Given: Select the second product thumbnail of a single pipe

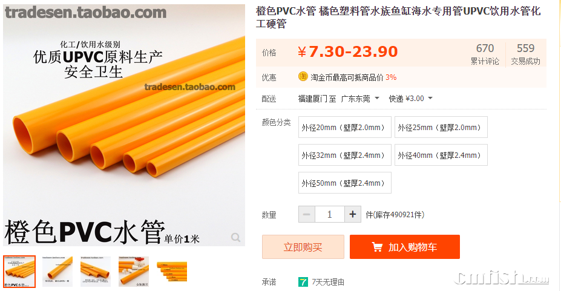Looking at the screenshot, I should tap(57, 271).
